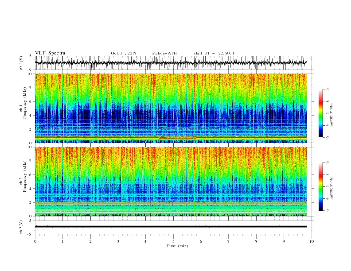Click the time axis "9" tick label
The width and height of the screenshot is (351, 271).
(x=284, y=241)
